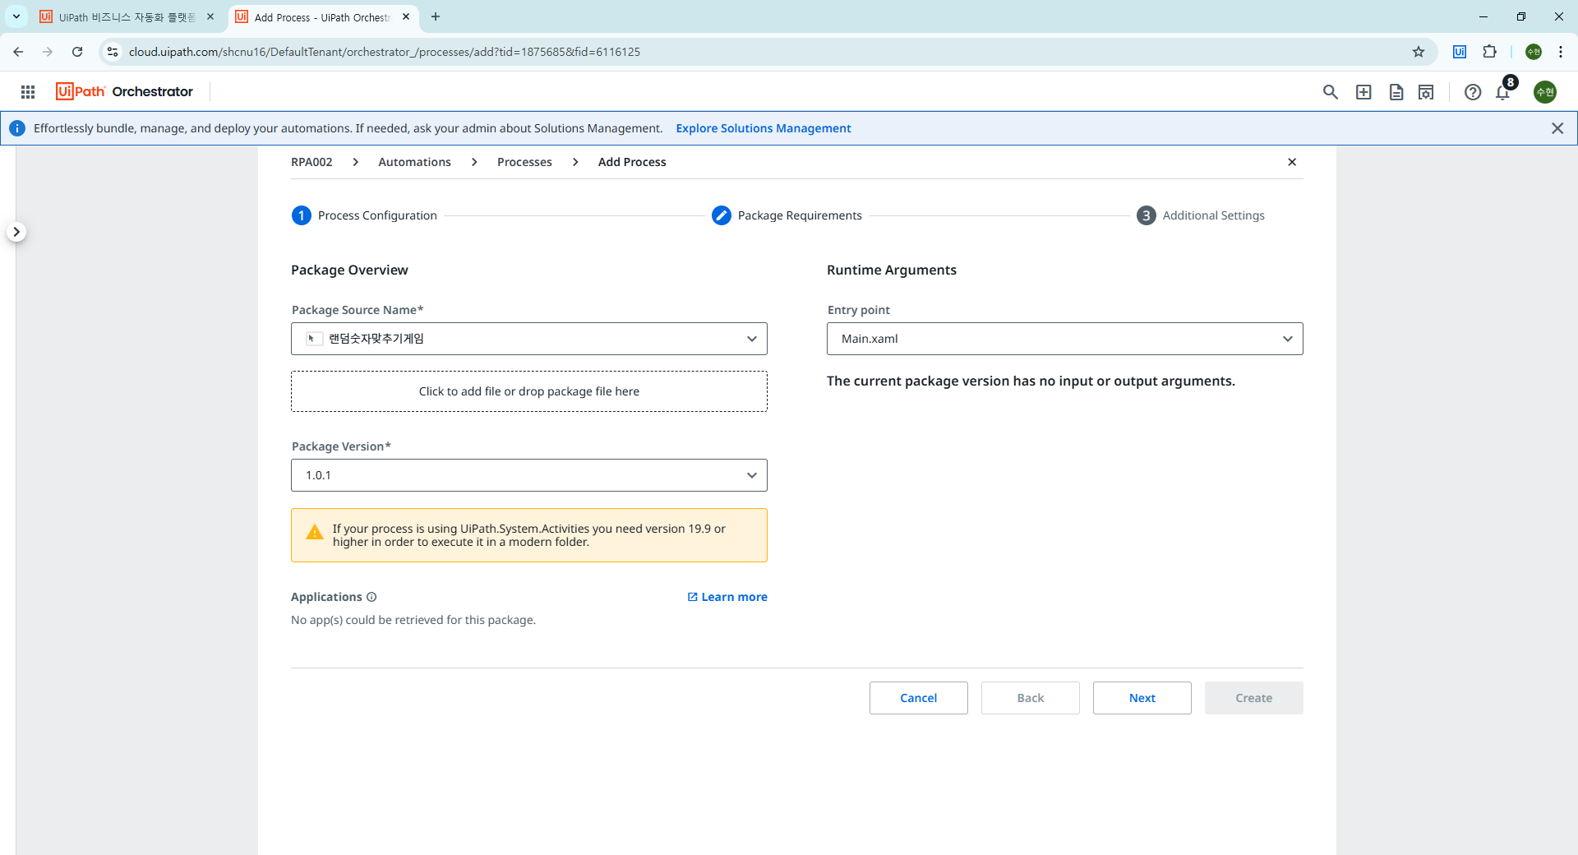The image size is (1578, 855).
Task: Click 'no input or output arguments' message
Action: pyautogui.click(x=1031, y=381)
